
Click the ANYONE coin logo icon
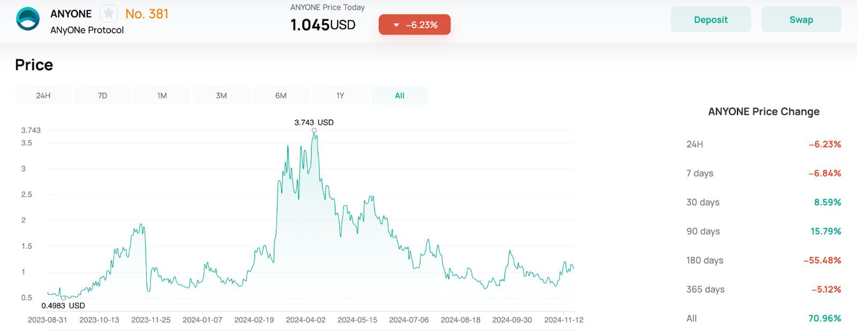[28, 19]
